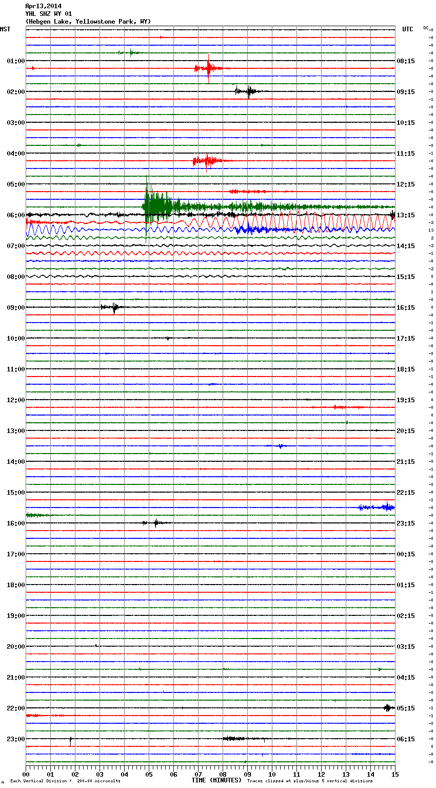The width and height of the screenshot is (436, 788).
Task: Click minute "05" on the bottom time axis
Action: (x=149, y=774)
